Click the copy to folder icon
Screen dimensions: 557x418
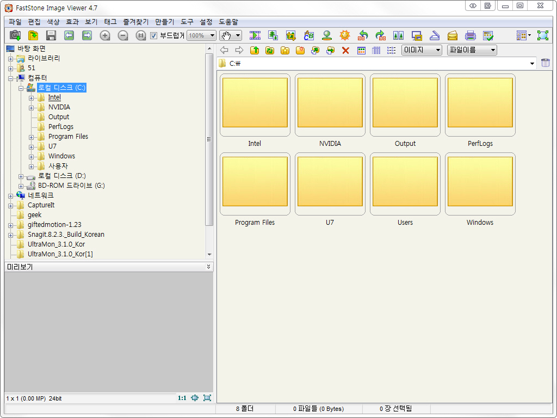[315, 50]
